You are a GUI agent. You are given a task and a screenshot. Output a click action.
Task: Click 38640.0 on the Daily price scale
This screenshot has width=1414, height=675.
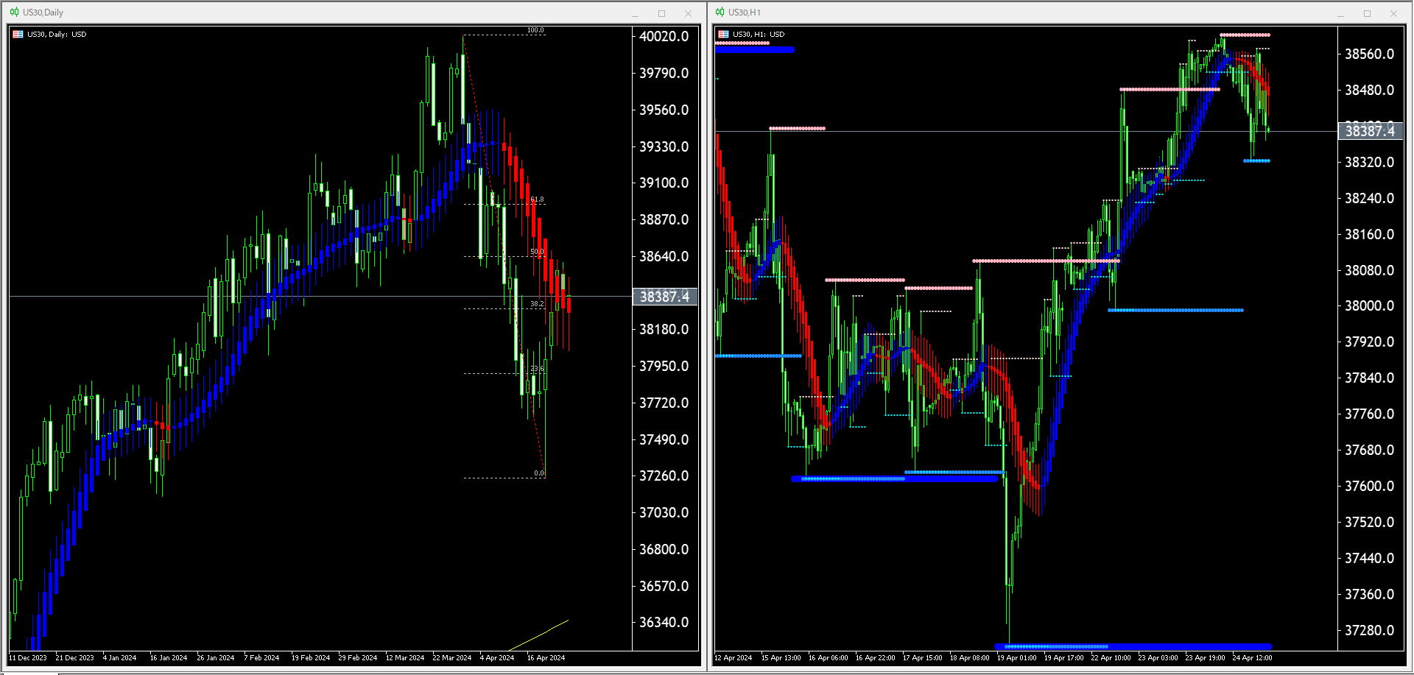[664, 256]
